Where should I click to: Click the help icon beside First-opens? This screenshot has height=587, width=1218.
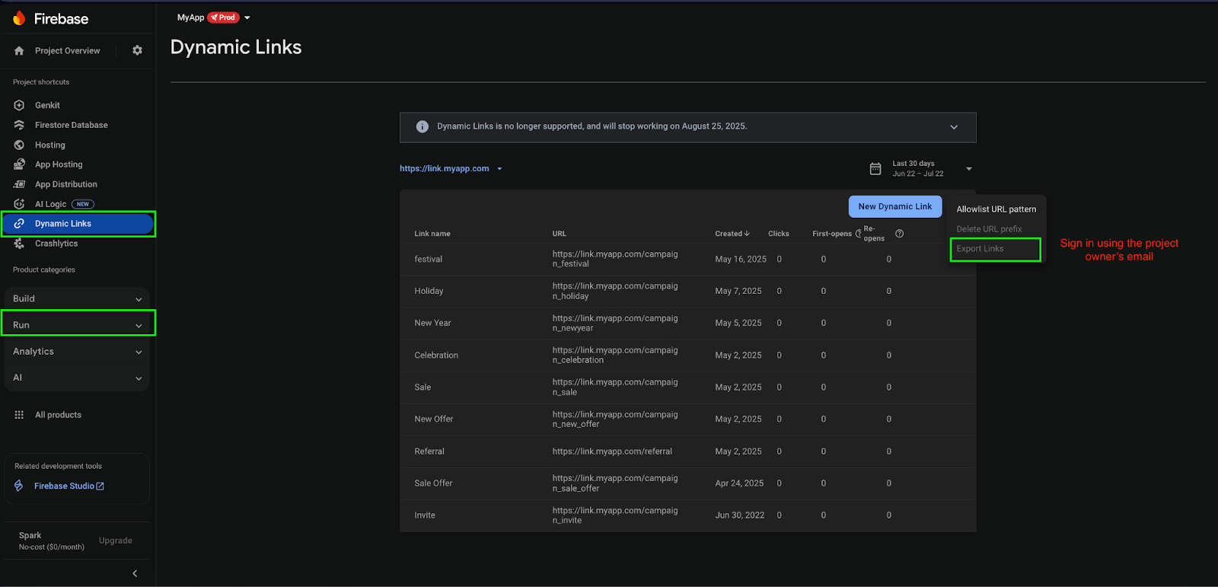tap(858, 234)
